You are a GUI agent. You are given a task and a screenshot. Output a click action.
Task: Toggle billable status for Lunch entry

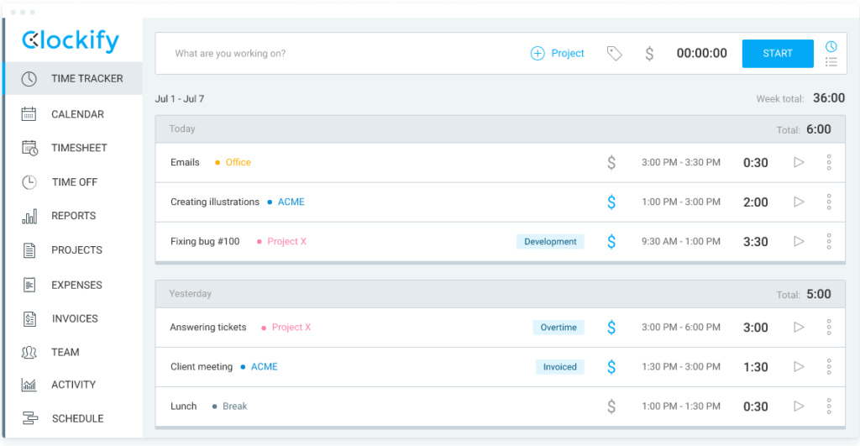(611, 406)
